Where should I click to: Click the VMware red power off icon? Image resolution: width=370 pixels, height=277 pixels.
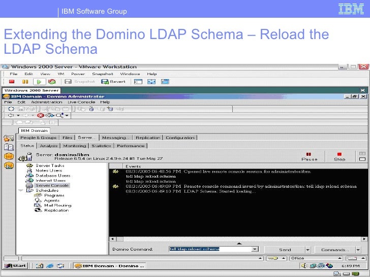(x=12, y=81)
